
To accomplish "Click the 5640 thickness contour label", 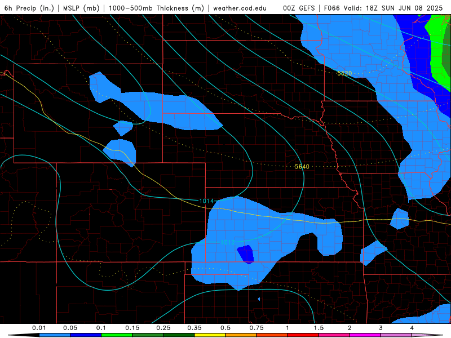I will pos(302,166).
